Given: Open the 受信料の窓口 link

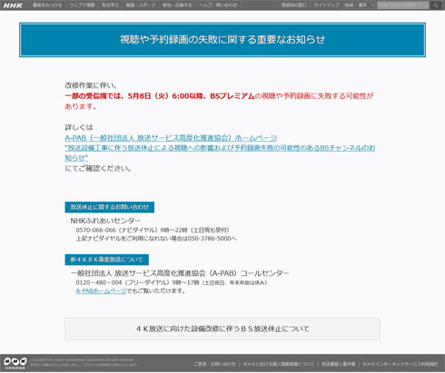Looking at the screenshot, I should coord(294,5).
